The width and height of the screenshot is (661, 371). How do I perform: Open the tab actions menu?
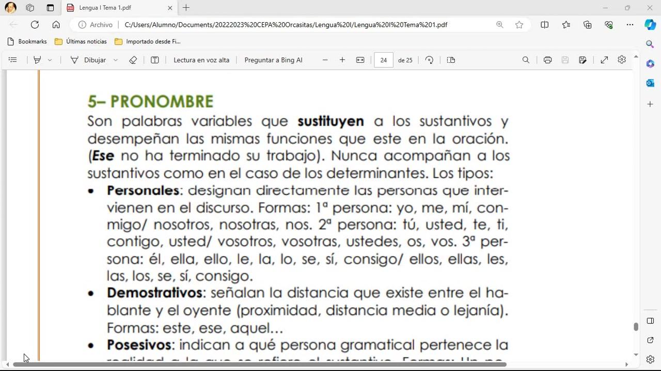pos(50,8)
